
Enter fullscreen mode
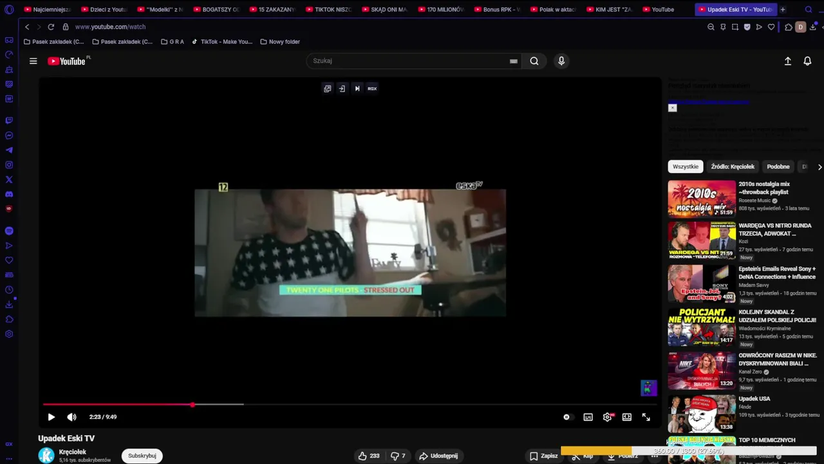coord(646,417)
